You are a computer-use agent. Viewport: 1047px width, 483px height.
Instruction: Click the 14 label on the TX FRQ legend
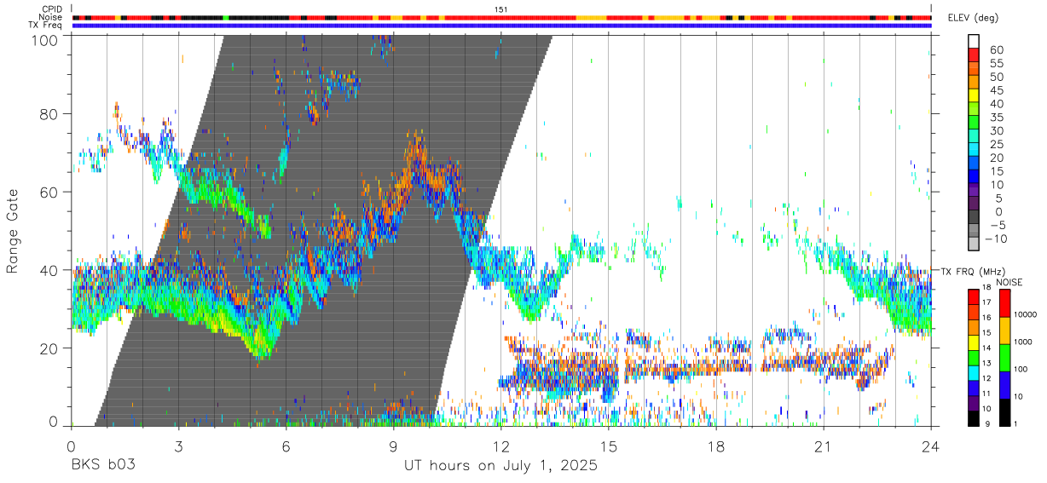tap(986, 348)
